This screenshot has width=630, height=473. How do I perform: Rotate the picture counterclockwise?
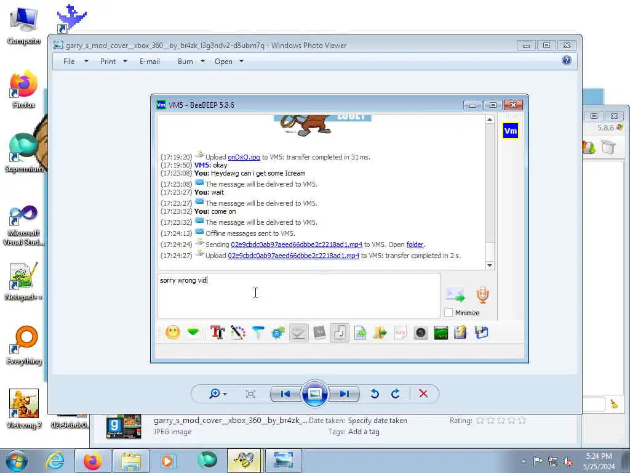coord(375,394)
